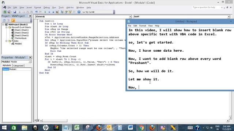Click the Toggle Folders icon in Project pane
Screen dimensions: 234x131
tap(13, 20)
